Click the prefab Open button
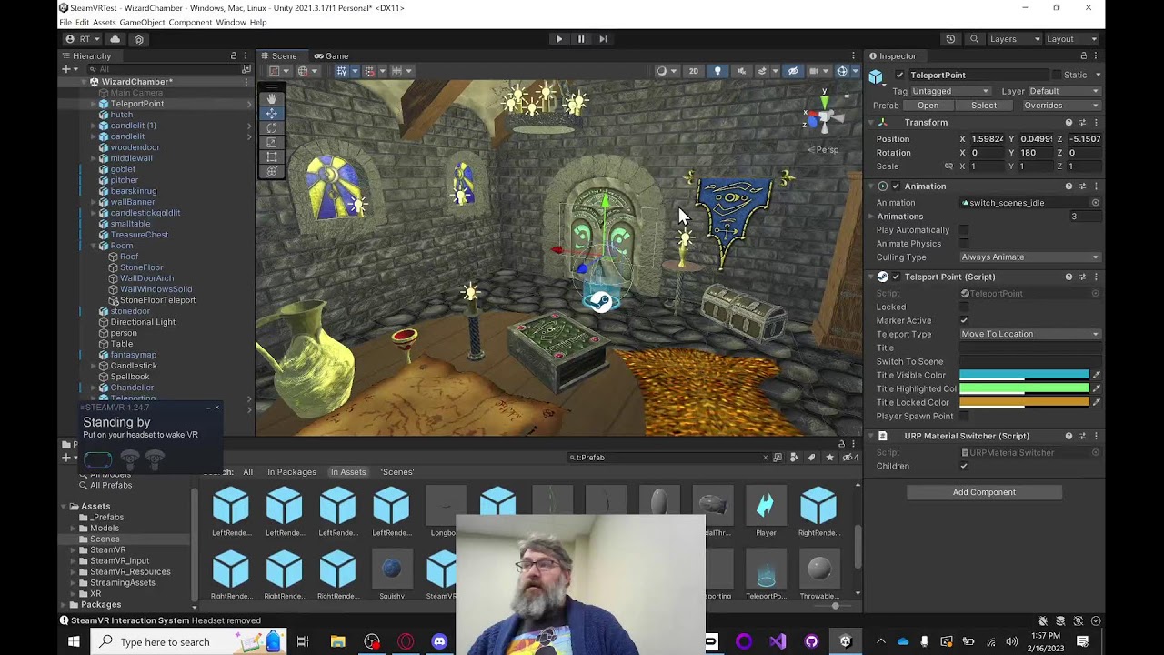1164x655 pixels. tap(928, 106)
